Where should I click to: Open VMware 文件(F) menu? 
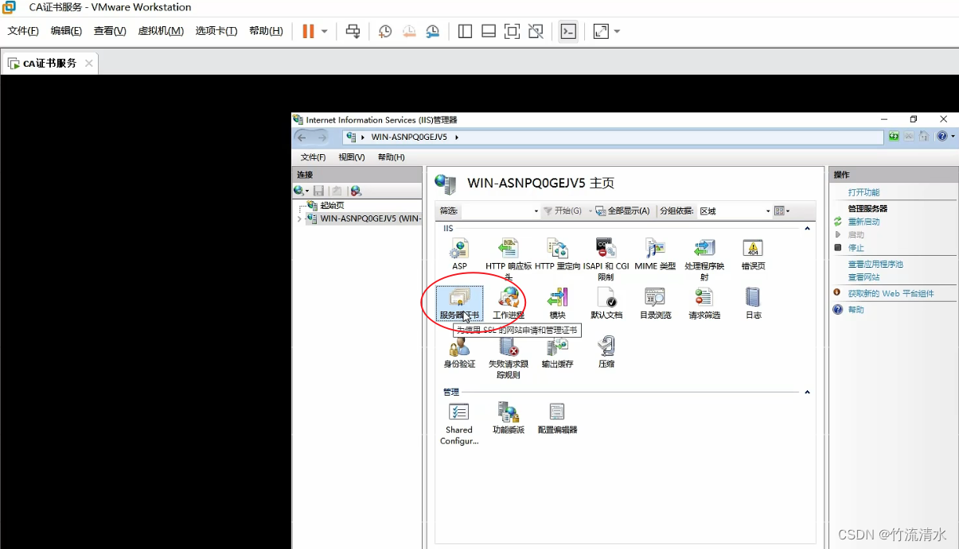23,31
